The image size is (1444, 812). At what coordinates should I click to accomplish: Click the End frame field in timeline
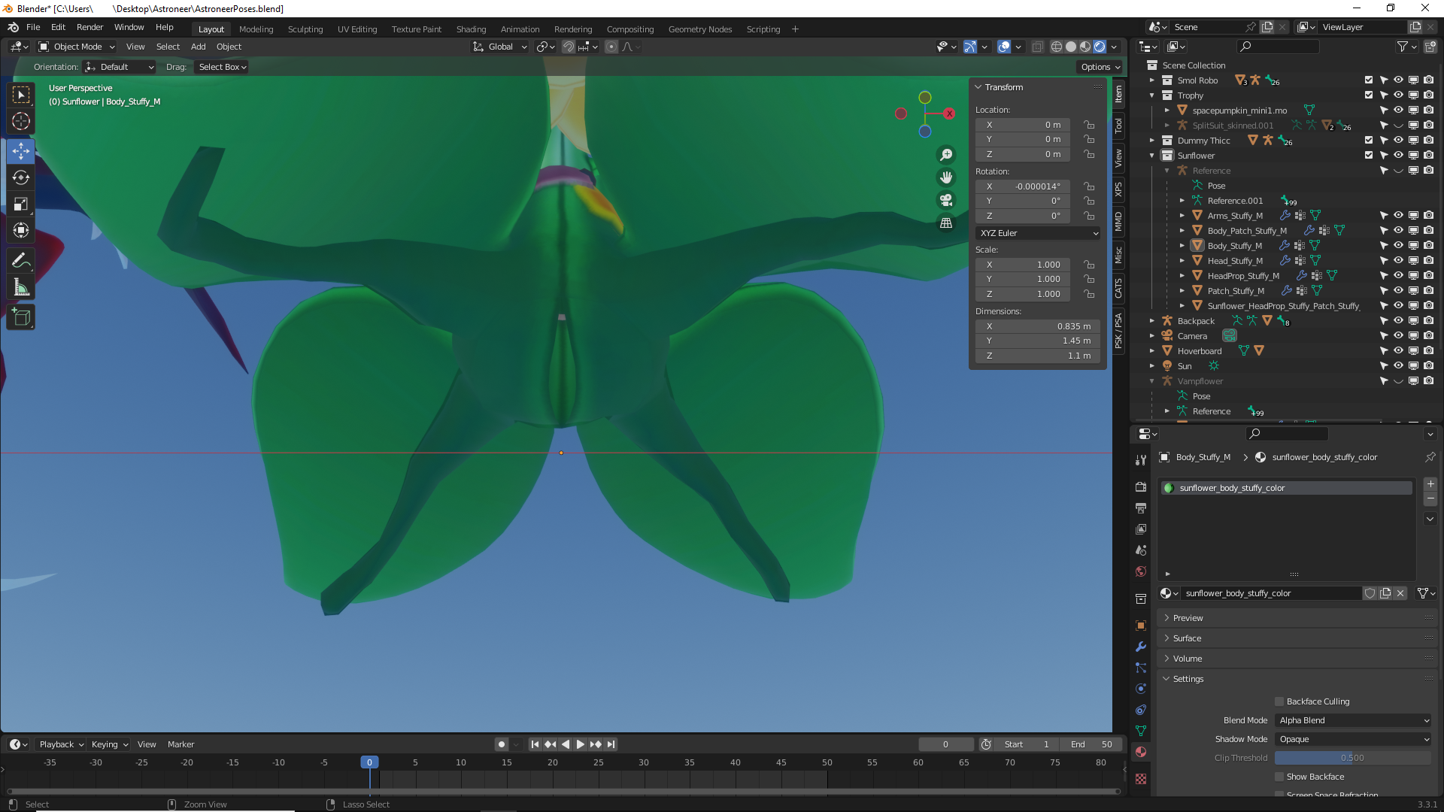pyautogui.click(x=1091, y=744)
